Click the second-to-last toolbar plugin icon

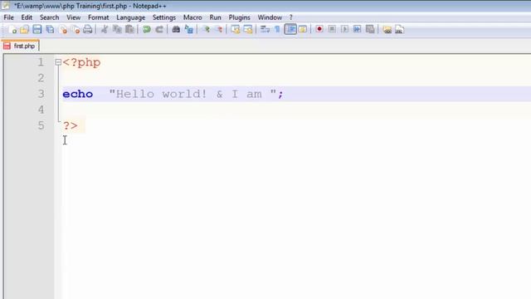point(387,30)
